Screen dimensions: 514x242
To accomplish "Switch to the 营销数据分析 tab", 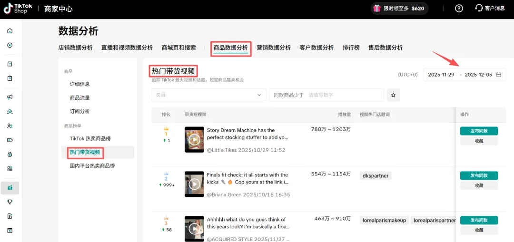I will [x=274, y=48].
